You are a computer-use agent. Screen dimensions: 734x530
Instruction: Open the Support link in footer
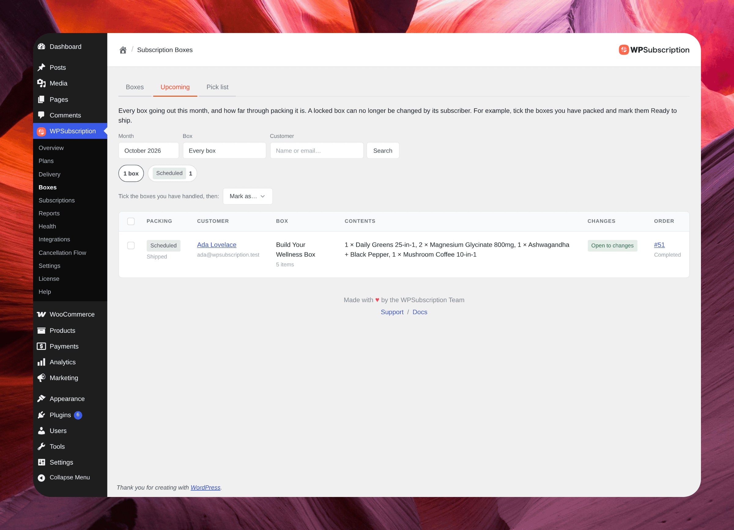392,312
